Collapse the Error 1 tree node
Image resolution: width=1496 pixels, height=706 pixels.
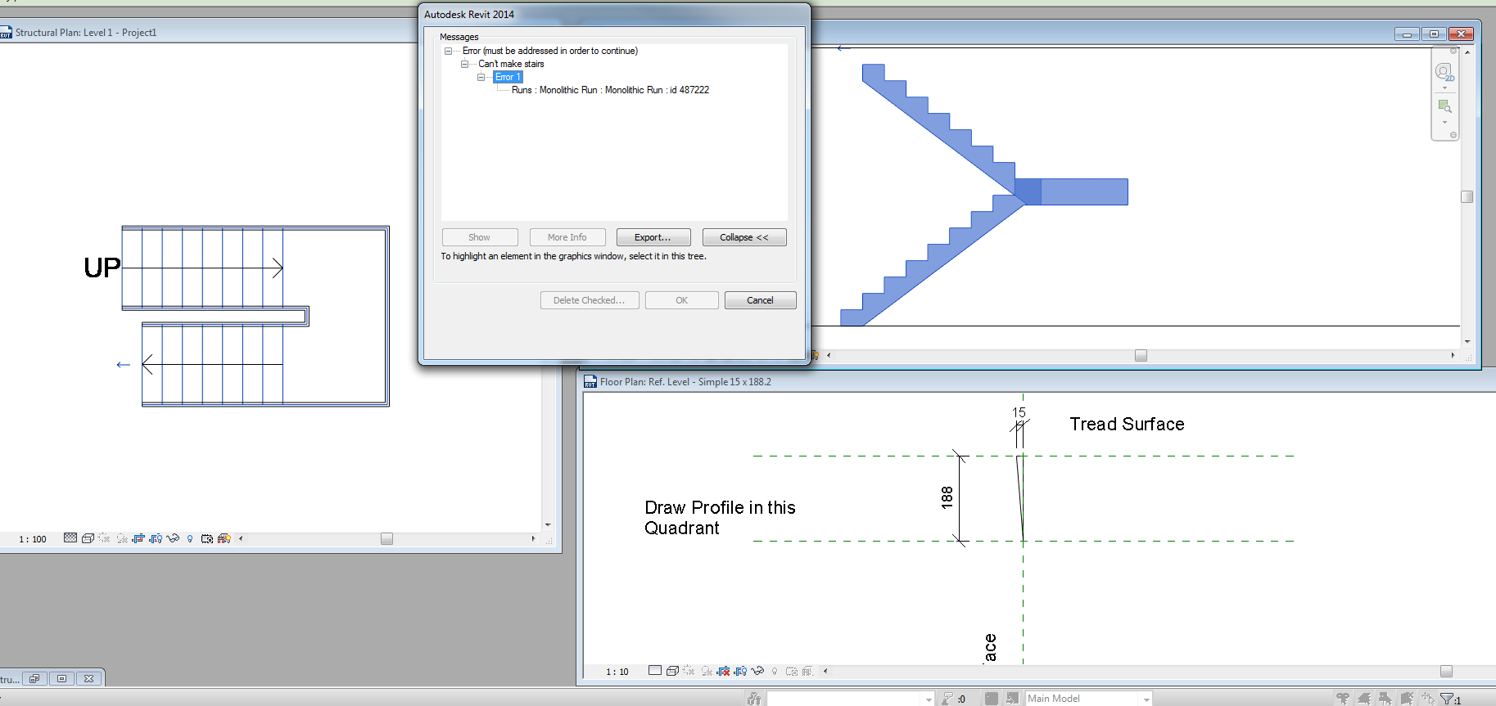tap(481, 77)
